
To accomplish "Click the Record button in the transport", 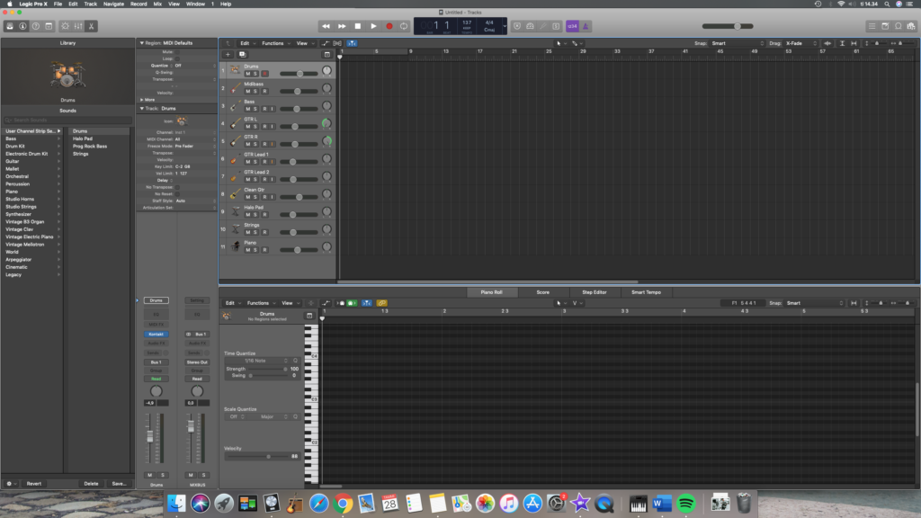I will click(x=389, y=26).
